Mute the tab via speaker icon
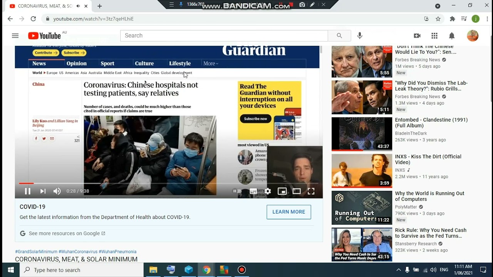 [79, 6]
